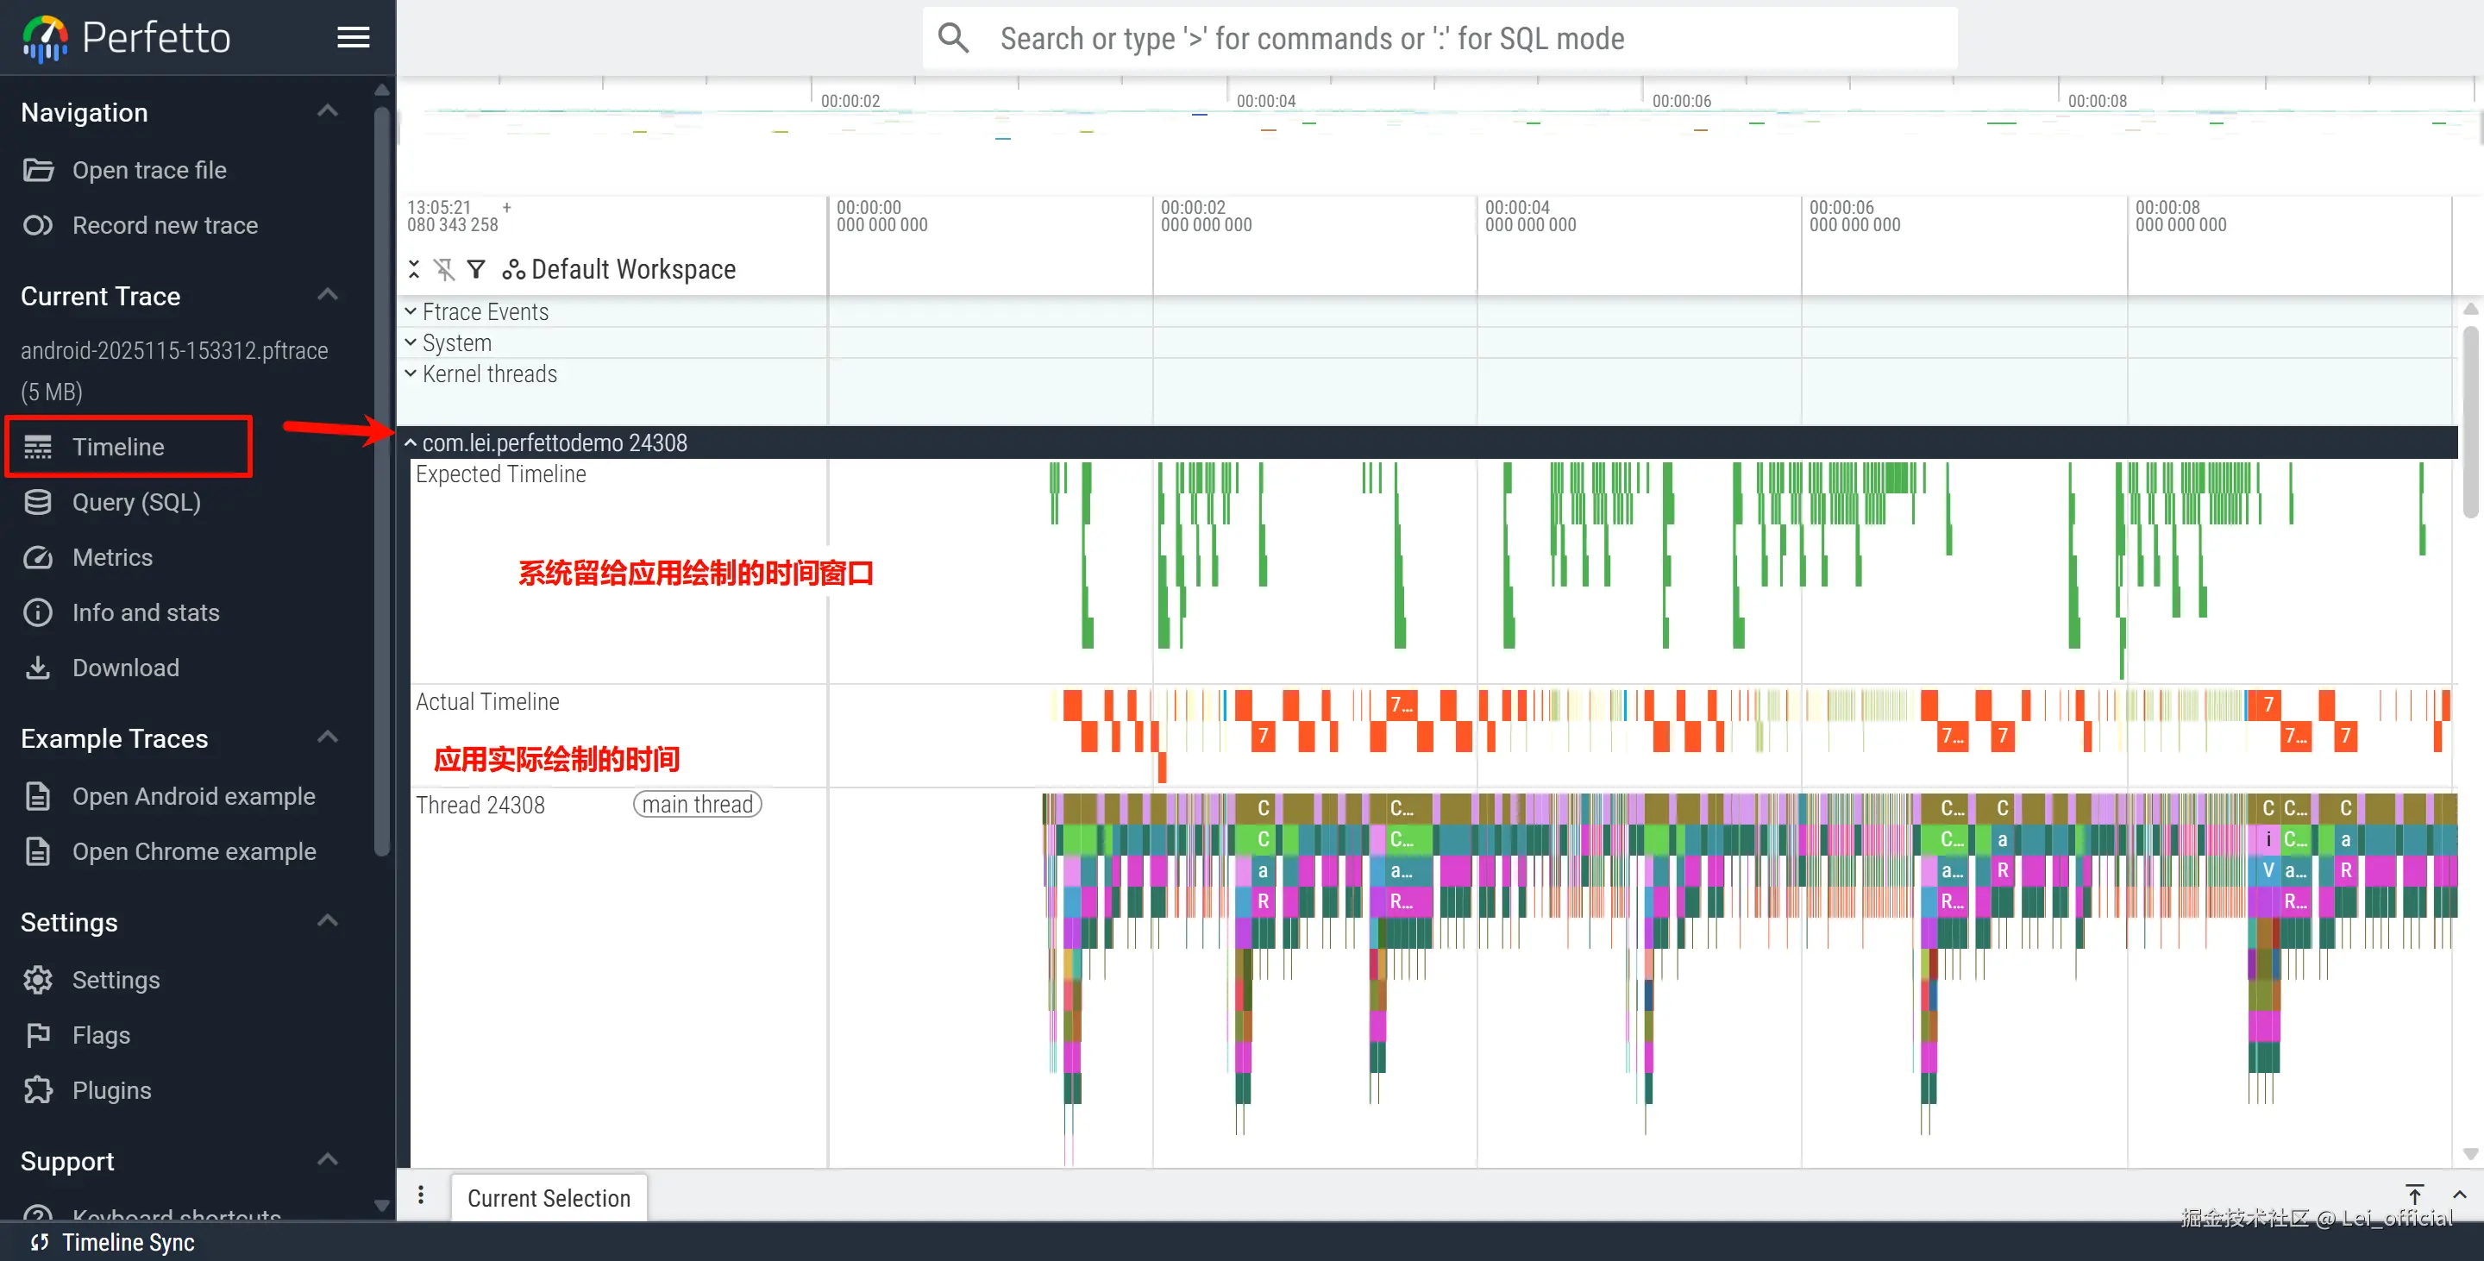Click Open Android example link
This screenshot has height=1261, width=2484.
(x=194, y=796)
